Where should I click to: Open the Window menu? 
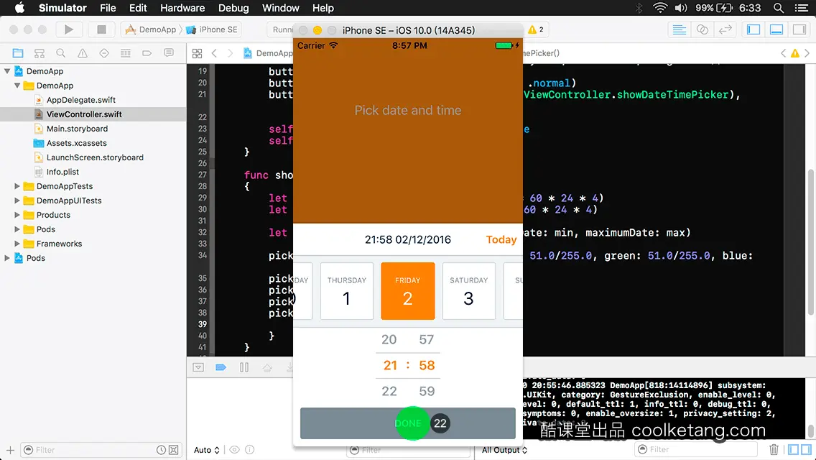point(280,8)
